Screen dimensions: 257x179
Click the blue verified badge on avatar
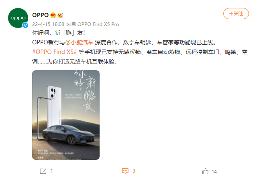coord(25,25)
